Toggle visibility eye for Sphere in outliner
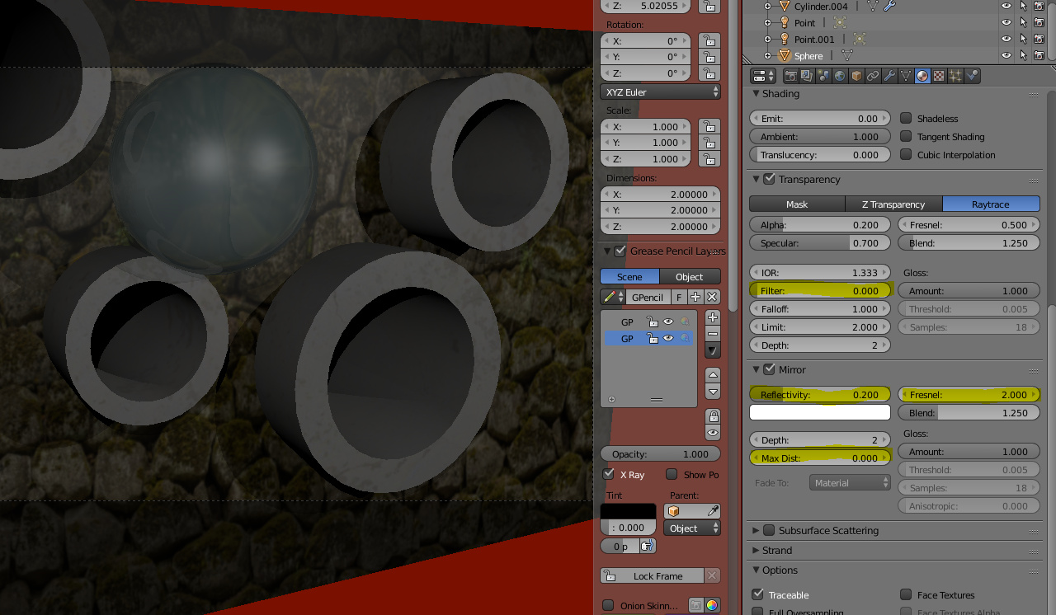 point(1006,55)
